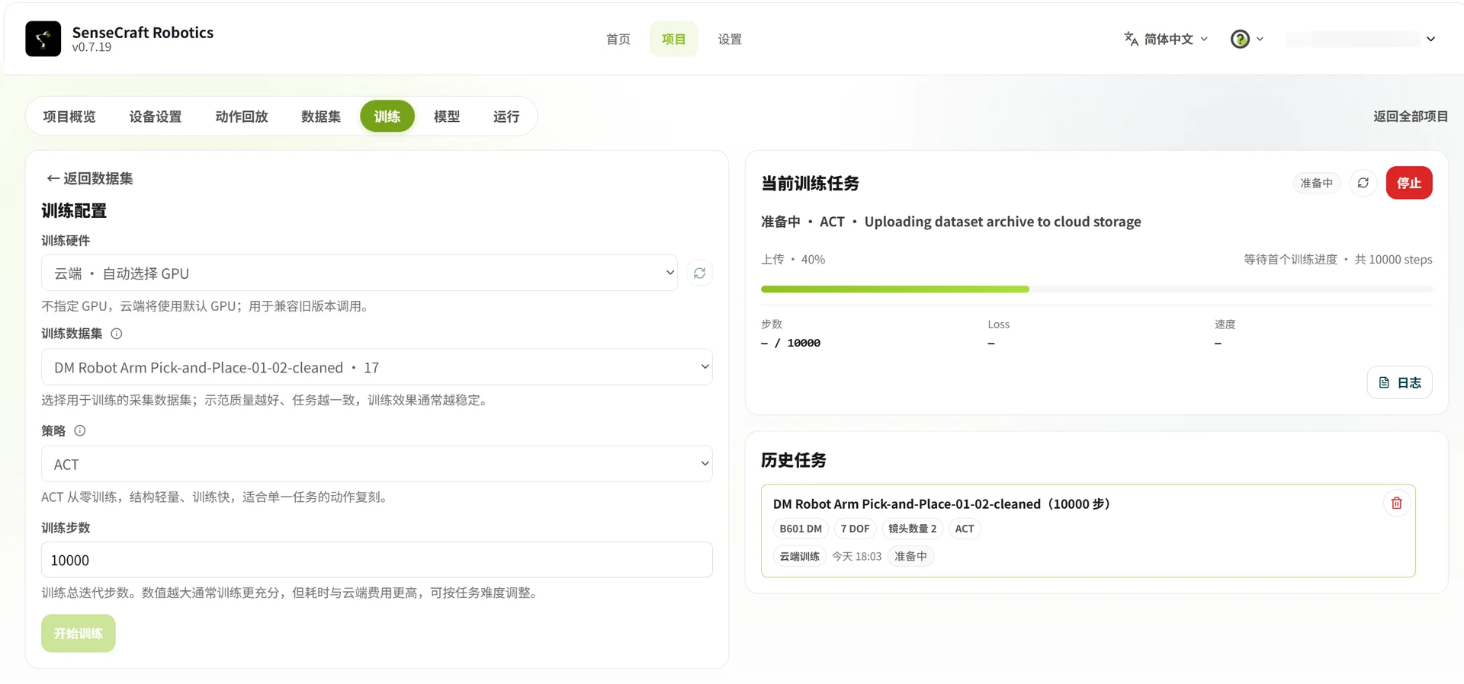
Task: Switch to the 运行 tab
Action: tap(506, 117)
